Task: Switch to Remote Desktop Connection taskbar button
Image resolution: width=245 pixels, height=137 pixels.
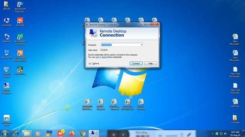Action: (x=94, y=134)
